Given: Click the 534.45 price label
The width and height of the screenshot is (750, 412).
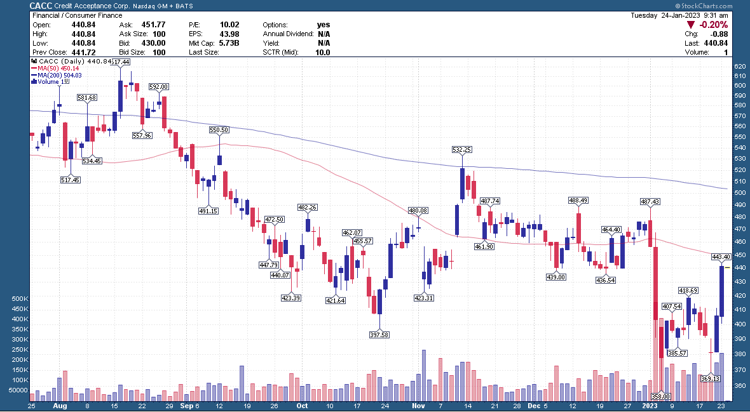Looking at the screenshot, I should (x=92, y=161).
